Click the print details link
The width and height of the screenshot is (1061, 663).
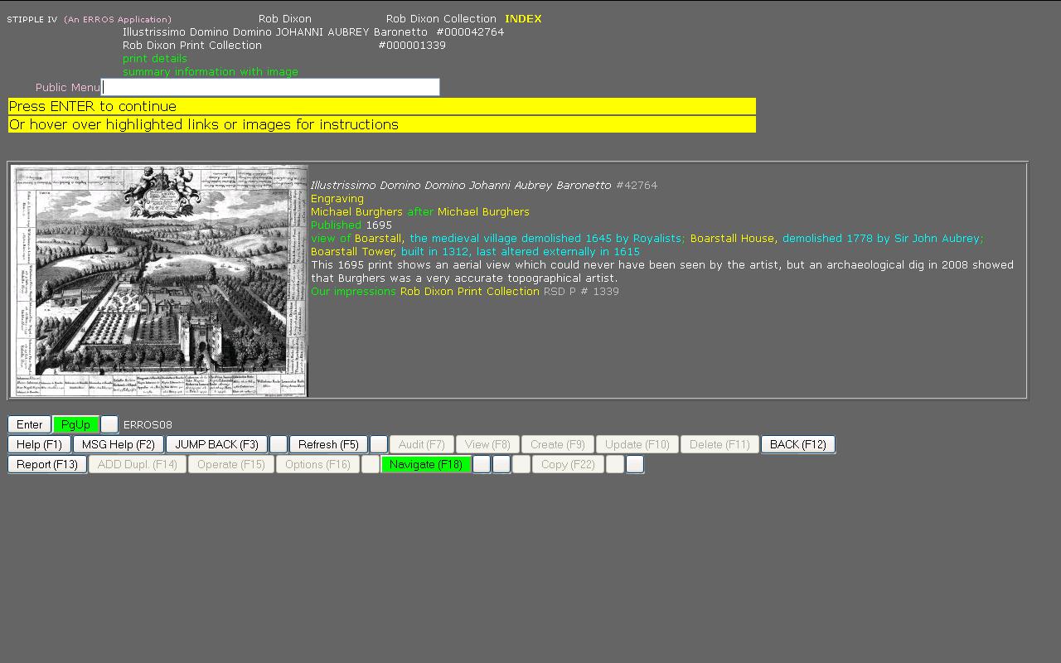(x=155, y=58)
